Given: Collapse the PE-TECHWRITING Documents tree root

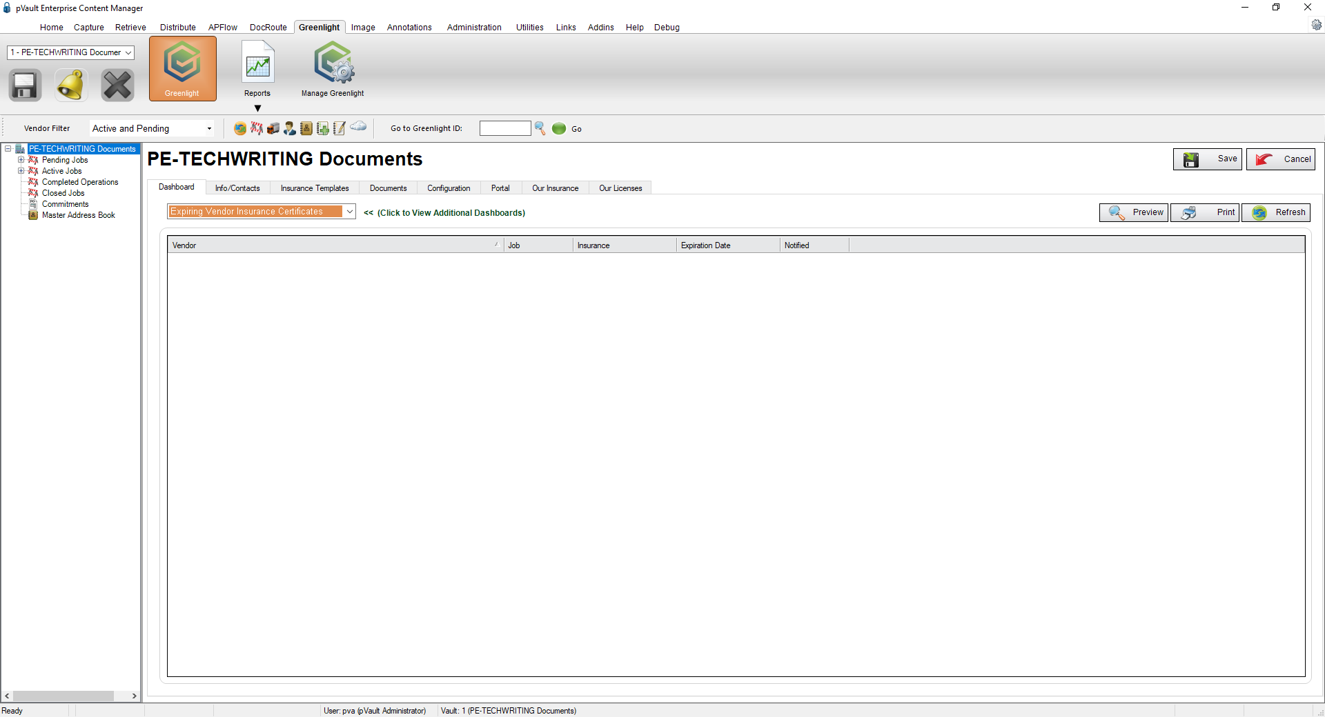Looking at the screenshot, I should pos(8,149).
